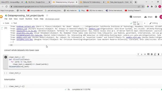This screenshot has height=91, width=162.
Task: Open the Insert menu
Action: [22, 19]
